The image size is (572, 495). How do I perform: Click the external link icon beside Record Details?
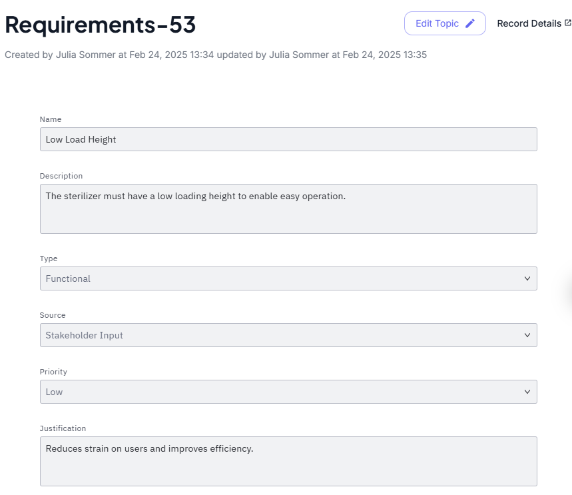click(x=567, y=23)
